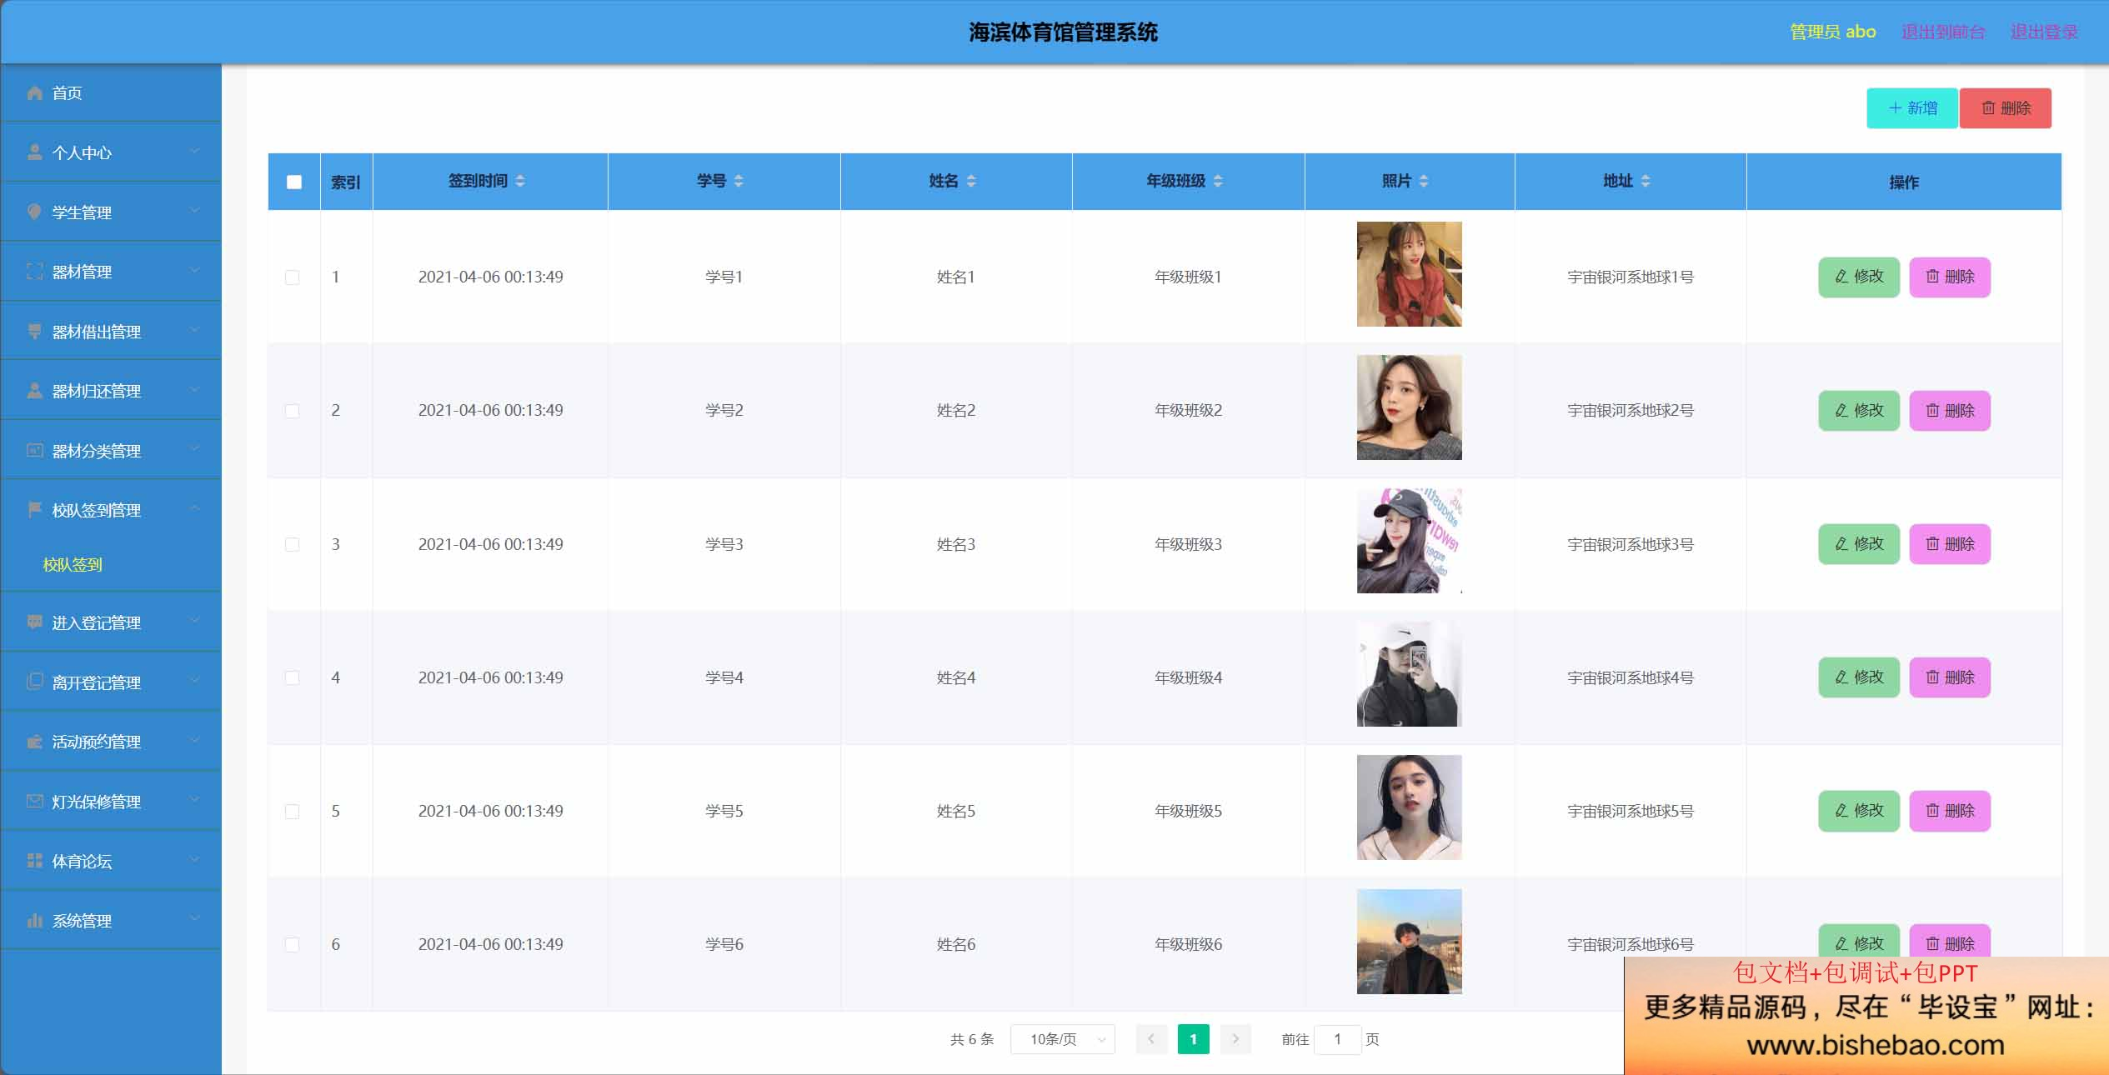Open 器材归还管理 menu item

[111, 390]
